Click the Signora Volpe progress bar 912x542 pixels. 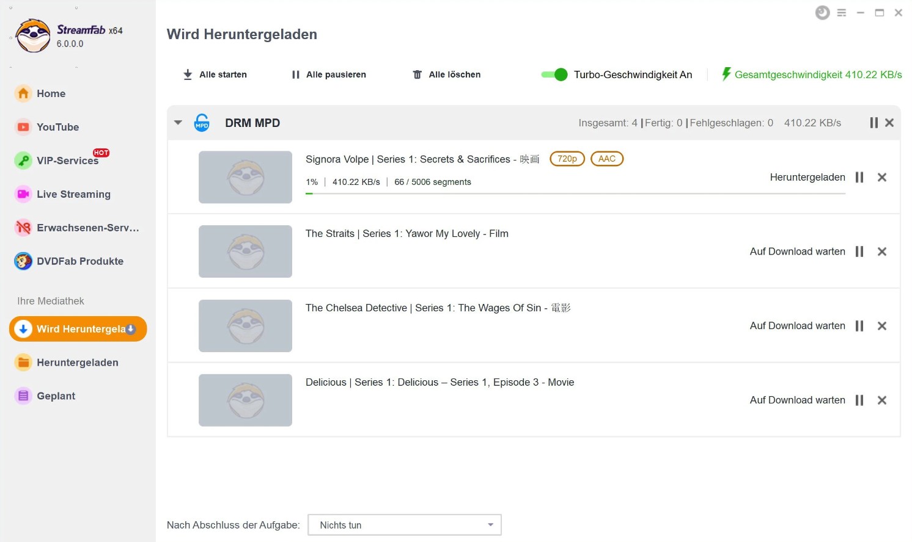coord(575,193)
